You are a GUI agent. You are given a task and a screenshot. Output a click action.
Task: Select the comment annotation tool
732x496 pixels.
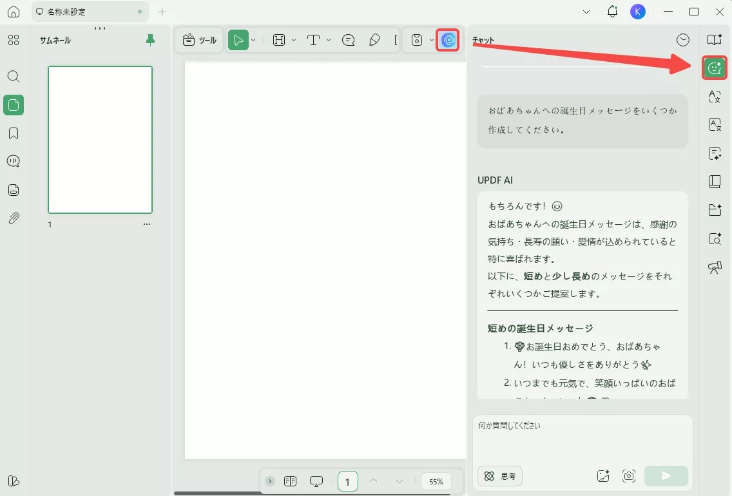click(x=348, y=39)
